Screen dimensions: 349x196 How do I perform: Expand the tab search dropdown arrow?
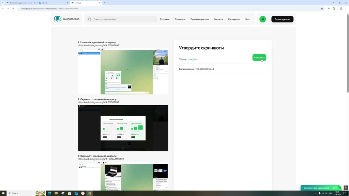click(3, 3)
